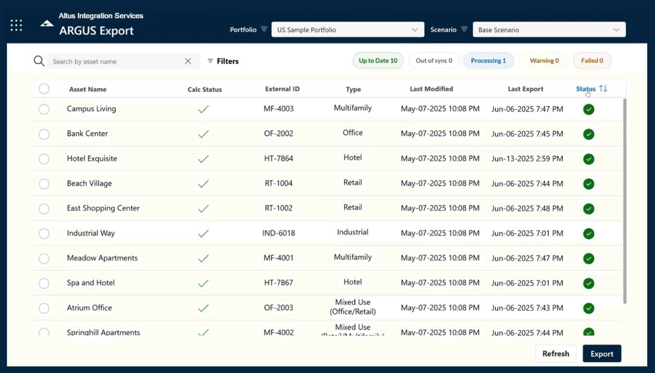Select the Beach Village row checkbox
Screen dimensions: 655x373
[x=44, y=184]
